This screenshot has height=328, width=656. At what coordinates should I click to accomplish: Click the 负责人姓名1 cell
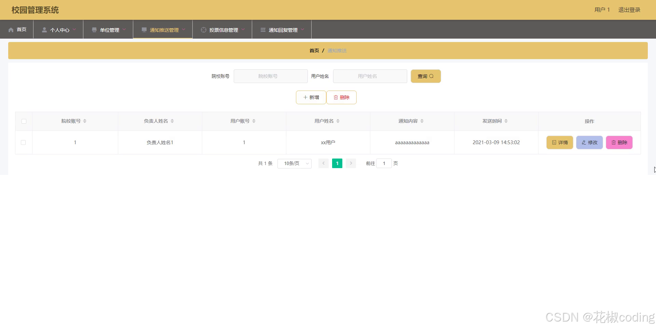click(160, 142)
